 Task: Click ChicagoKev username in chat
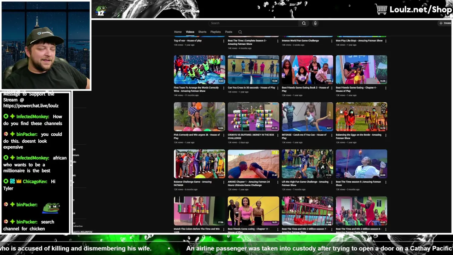point(35,181)
